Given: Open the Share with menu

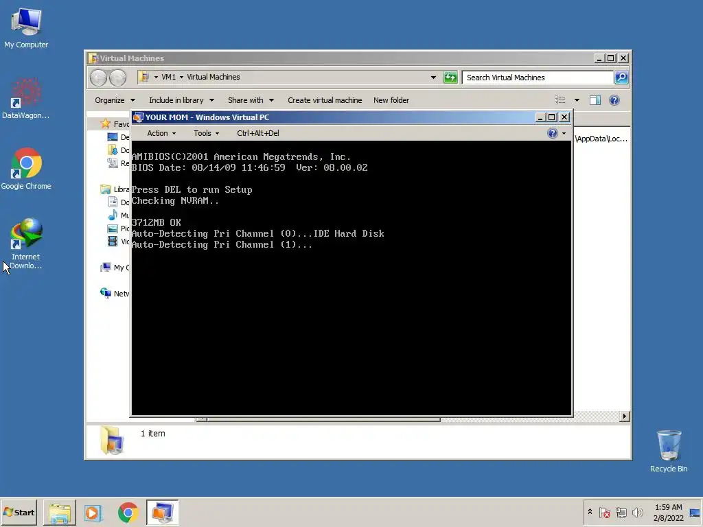Looking at the screenshot, I should pos(251,100).
